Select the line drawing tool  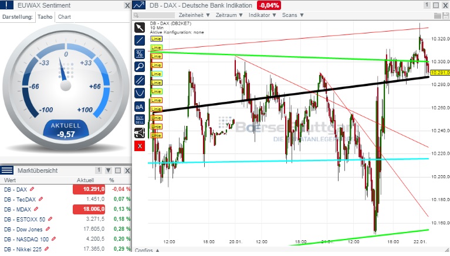click(140, 40)
